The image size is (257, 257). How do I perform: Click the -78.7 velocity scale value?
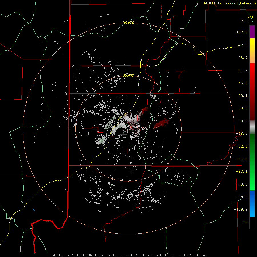[x=242, y=184]
